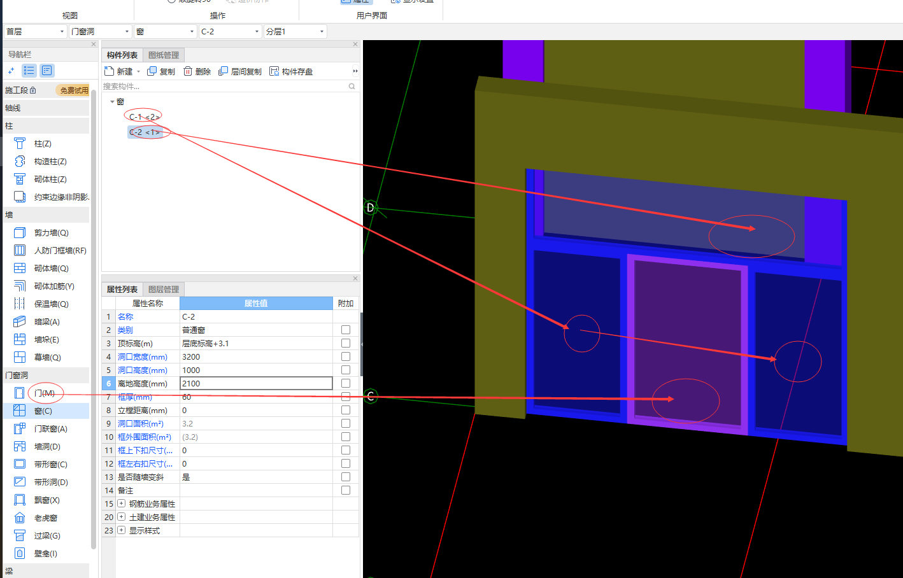The height and width of the screenshot is (578, 903).
Task: Click the 删除 button
Action: (x=197, y=71)
